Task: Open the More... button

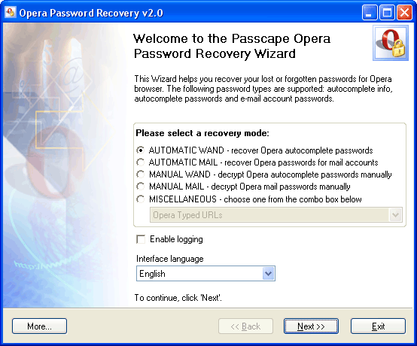Action: (39, 326)
